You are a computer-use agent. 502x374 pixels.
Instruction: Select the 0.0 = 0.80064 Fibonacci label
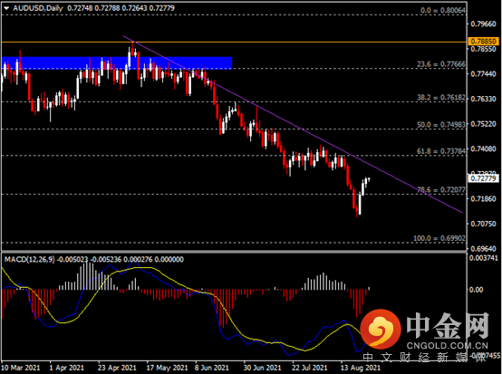click(x=443, y=10)
